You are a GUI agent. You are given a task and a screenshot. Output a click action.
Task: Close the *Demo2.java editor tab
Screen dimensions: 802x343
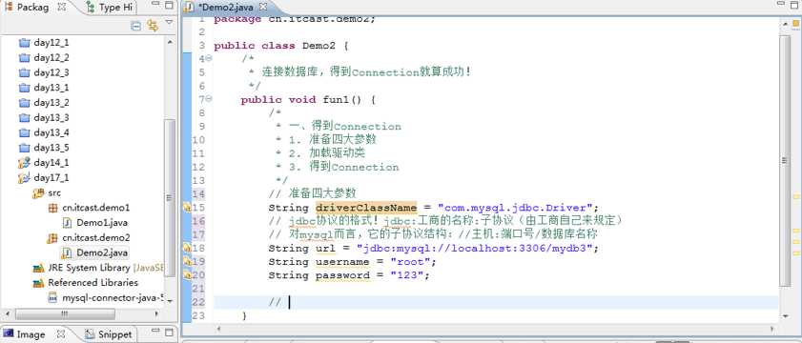263,8
